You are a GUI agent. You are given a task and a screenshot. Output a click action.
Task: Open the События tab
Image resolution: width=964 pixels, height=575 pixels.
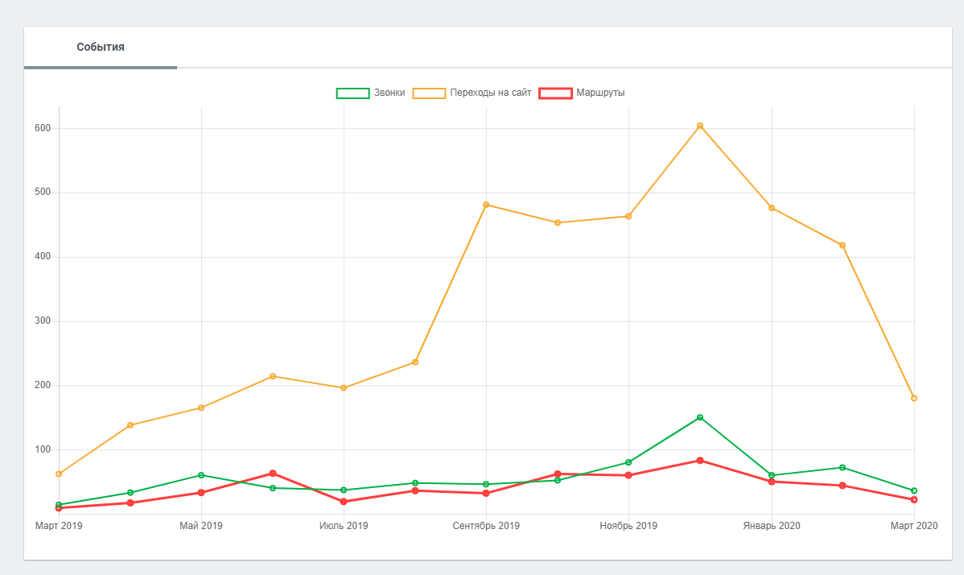coord(101,48)
